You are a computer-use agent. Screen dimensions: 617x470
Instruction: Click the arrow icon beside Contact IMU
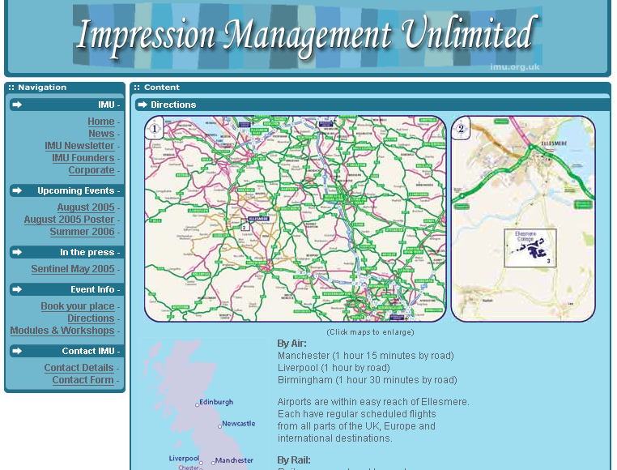(x=18, y=351)
